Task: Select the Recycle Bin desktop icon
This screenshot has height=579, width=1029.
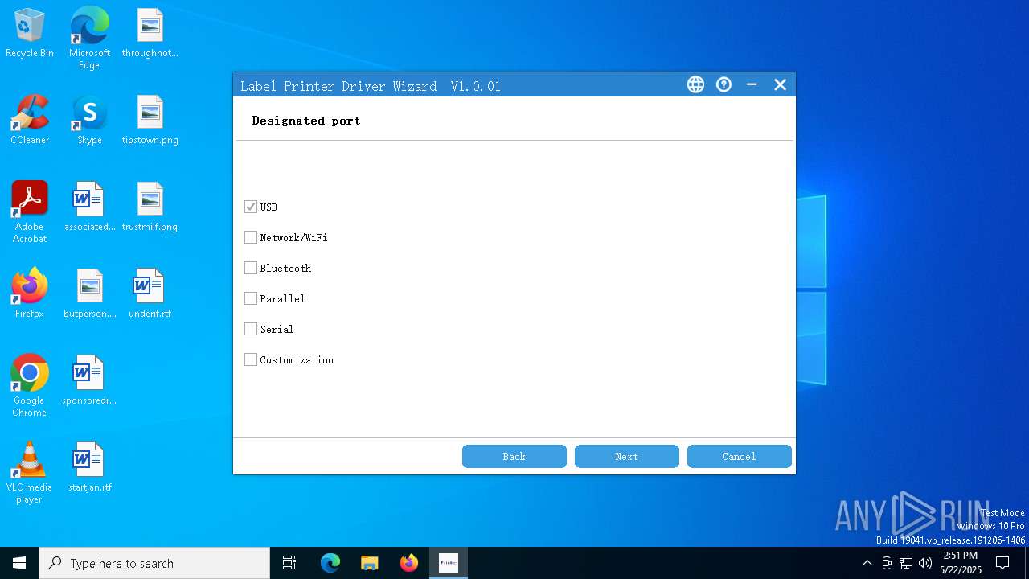Action: click(x=30, y=34)
